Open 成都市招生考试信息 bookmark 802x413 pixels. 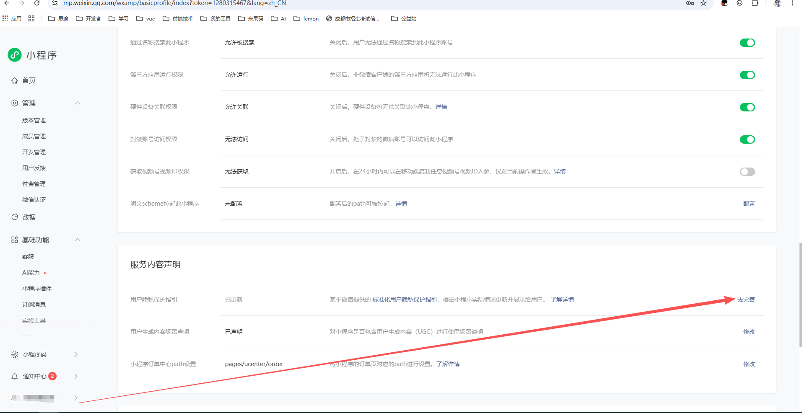[x=353, y=18]
